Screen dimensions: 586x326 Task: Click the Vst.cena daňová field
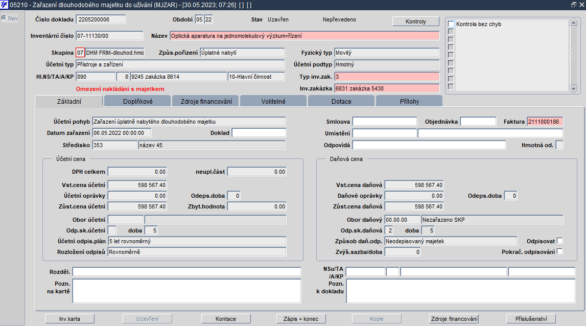point(414,185)
